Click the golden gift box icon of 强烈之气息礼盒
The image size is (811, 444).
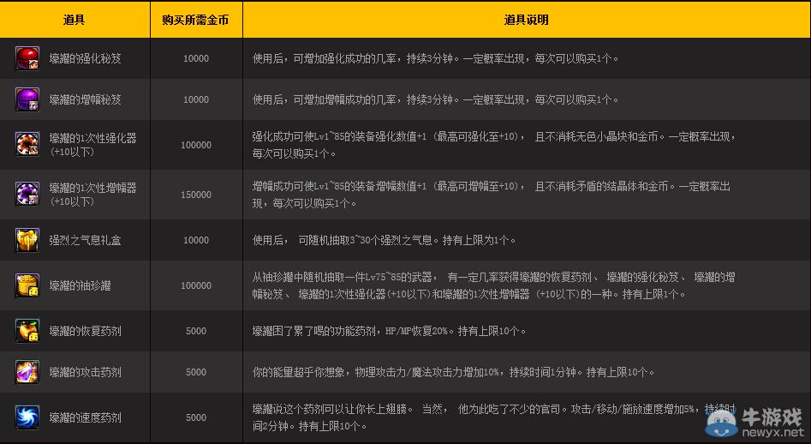(x=27, y=240)
